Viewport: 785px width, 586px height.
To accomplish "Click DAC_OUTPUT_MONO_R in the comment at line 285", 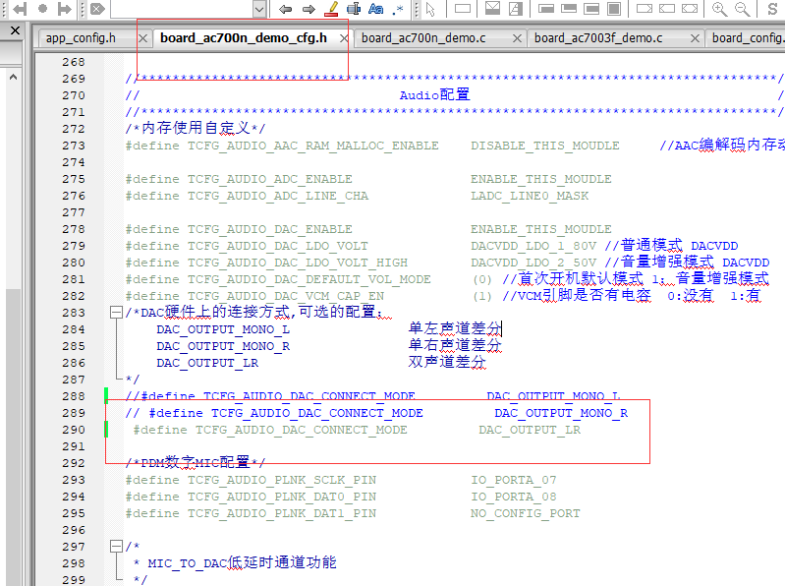I will 223,346.
